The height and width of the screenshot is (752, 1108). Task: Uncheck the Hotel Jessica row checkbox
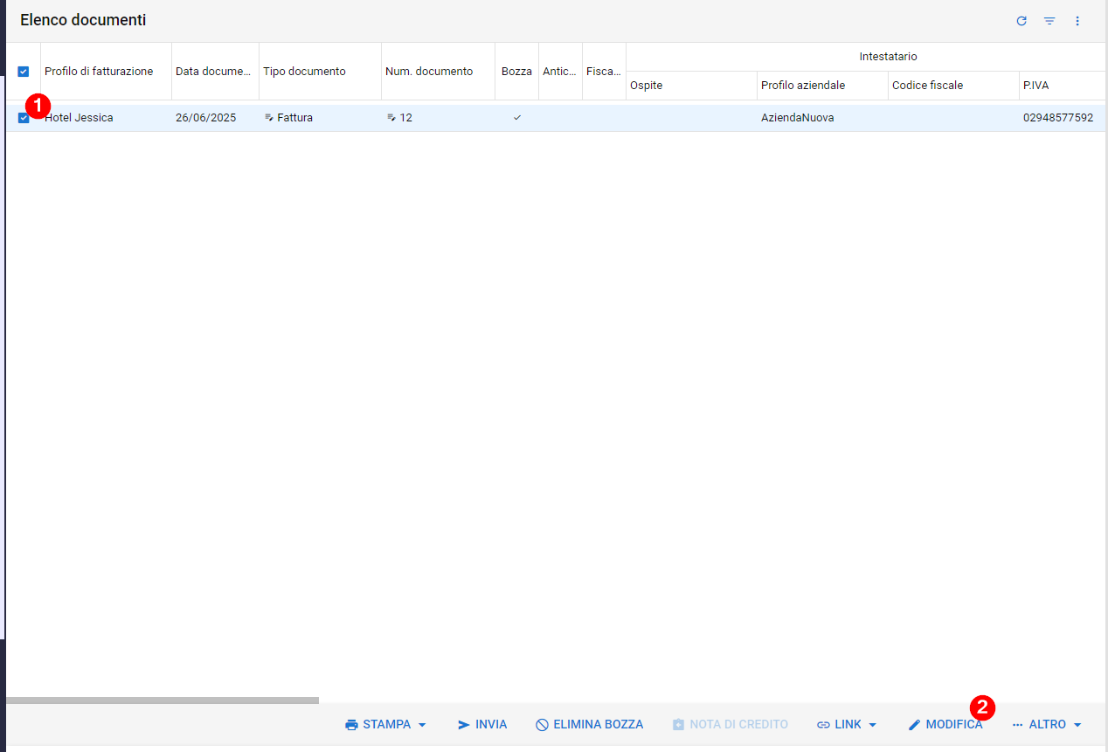click(x=24, y=118)
